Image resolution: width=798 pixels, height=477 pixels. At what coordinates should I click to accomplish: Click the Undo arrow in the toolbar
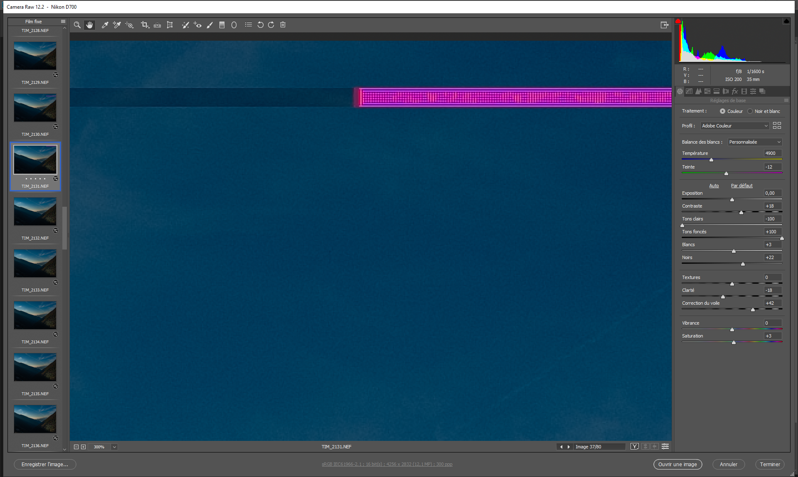click(261, 25)
